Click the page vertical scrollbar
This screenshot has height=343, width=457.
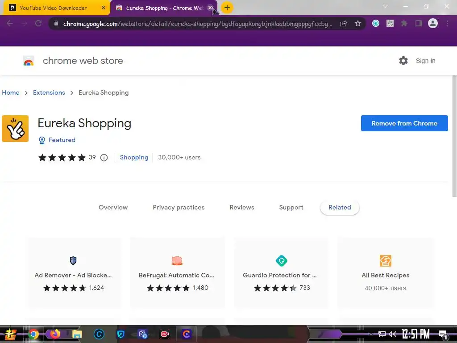pyautogui.click(x=454, y=136)
